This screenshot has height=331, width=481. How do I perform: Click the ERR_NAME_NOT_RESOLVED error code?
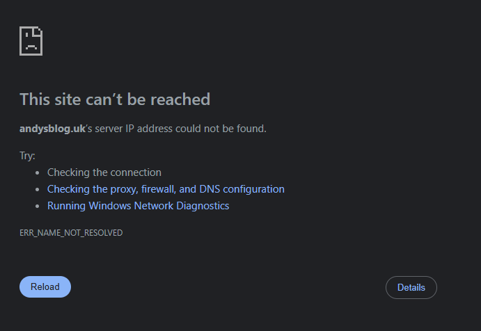(71, 233)
